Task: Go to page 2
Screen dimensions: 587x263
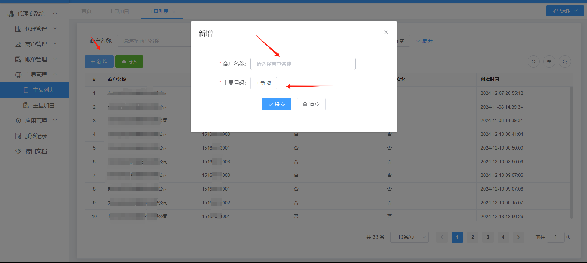Action: (x=472, y=237)
